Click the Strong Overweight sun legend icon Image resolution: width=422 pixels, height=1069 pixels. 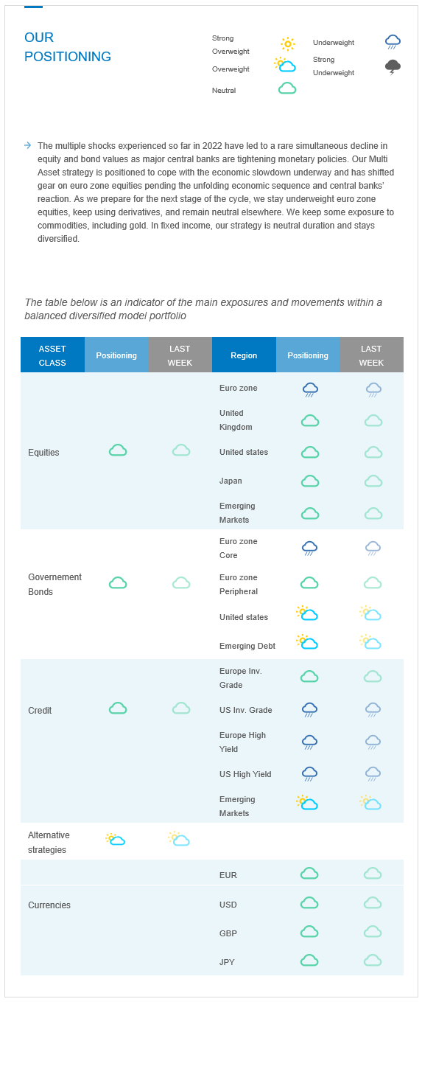pos(287,44)
